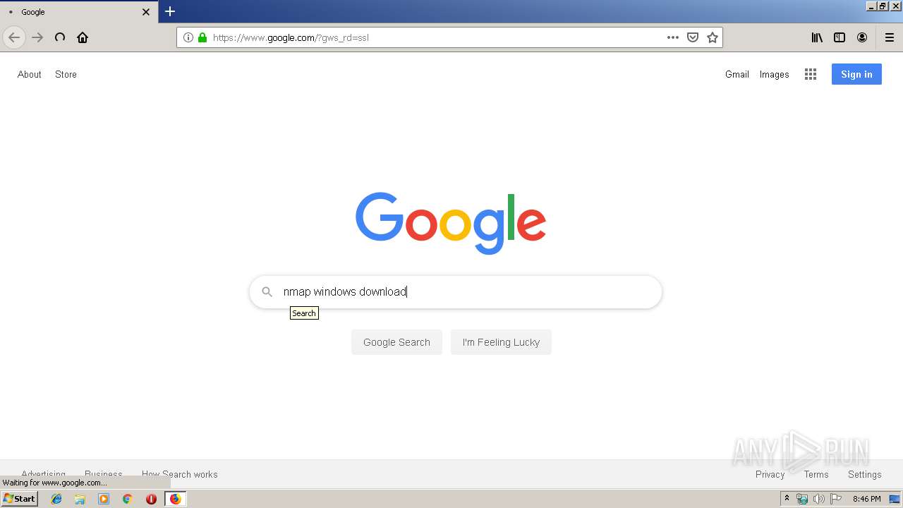Open network tray icon
The height and width of the screenshot is (508, 903).
pos(802,499)
